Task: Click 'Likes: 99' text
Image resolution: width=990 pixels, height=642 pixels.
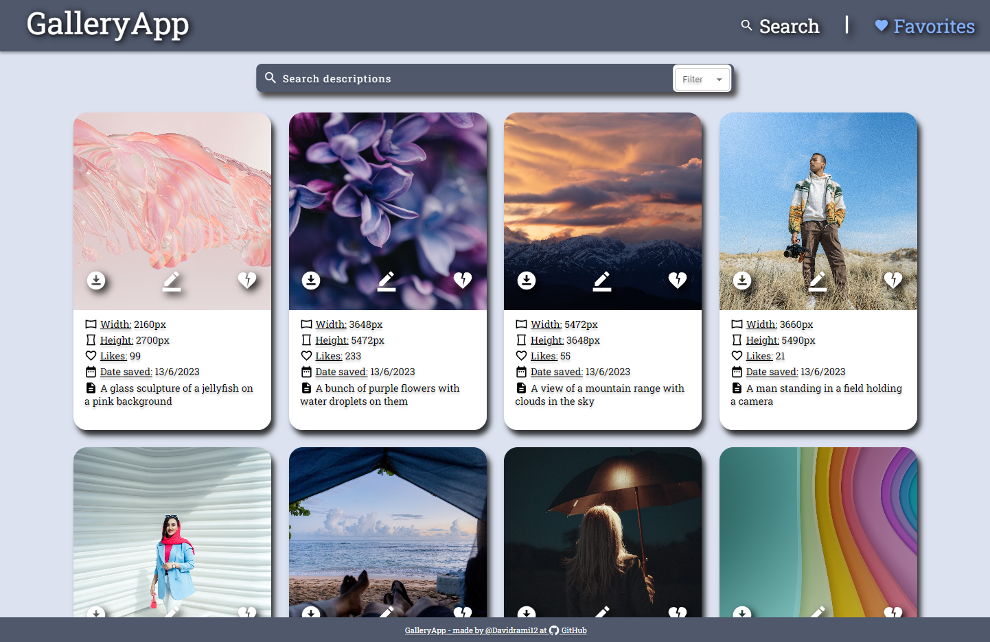Action: (120, 356)
